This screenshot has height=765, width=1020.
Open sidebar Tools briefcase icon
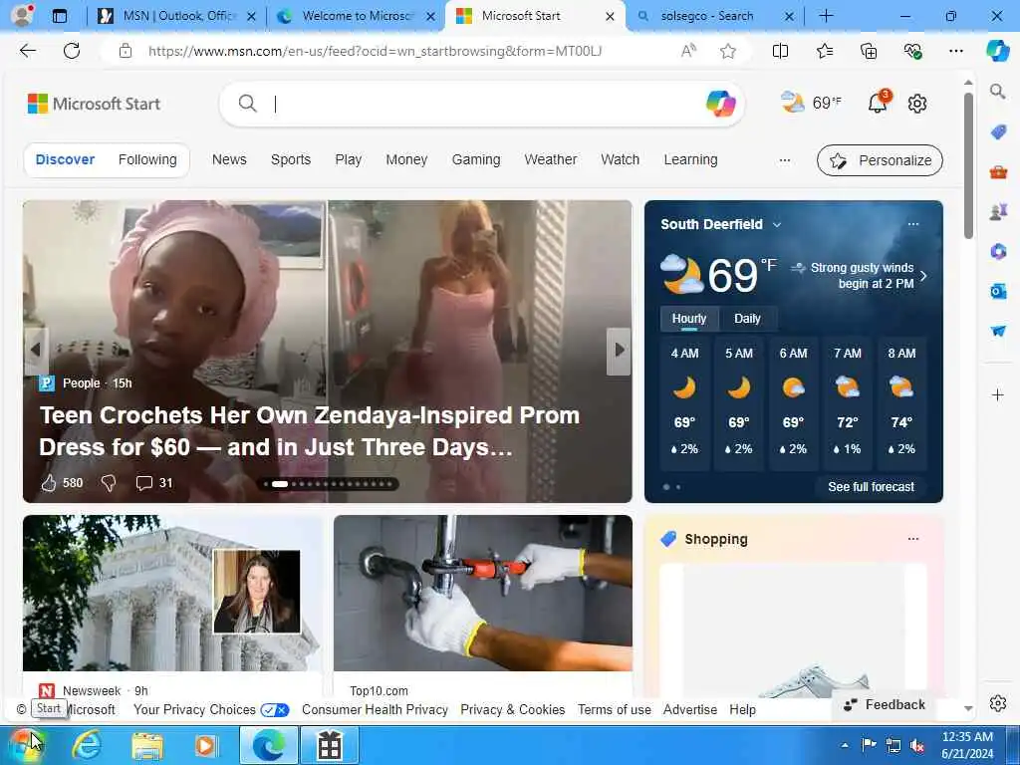[998, 172]
